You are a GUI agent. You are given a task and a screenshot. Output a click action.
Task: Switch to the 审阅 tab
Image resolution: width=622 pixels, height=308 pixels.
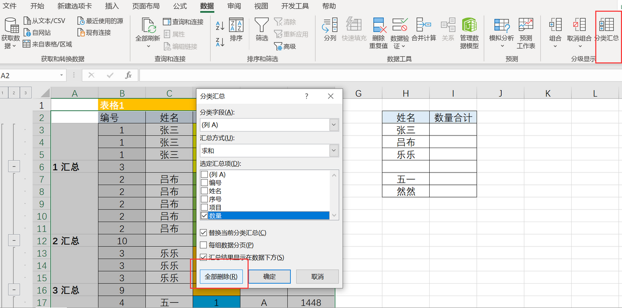[x=234, y=6]
